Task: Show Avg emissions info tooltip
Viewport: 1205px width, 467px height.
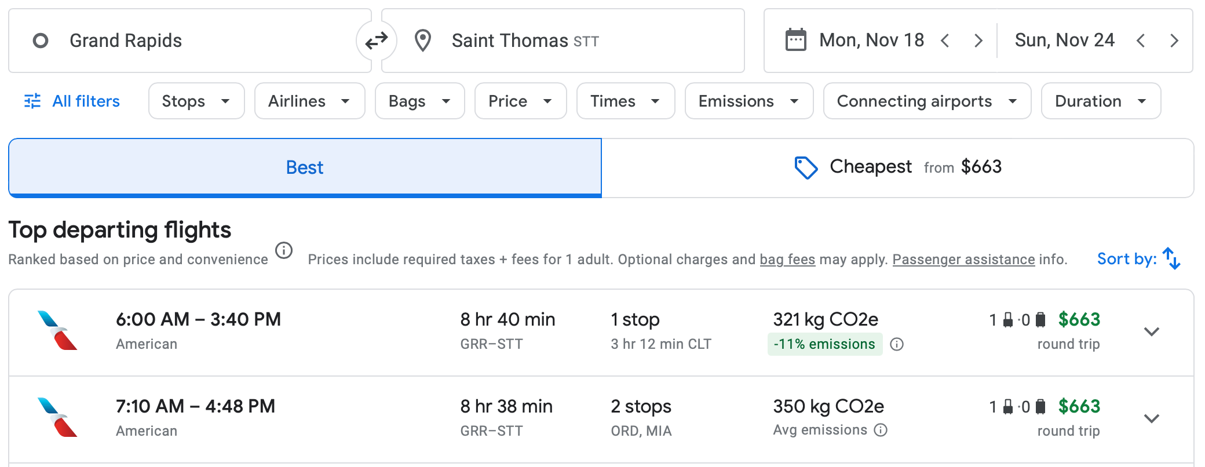Action: click(881, 430)
